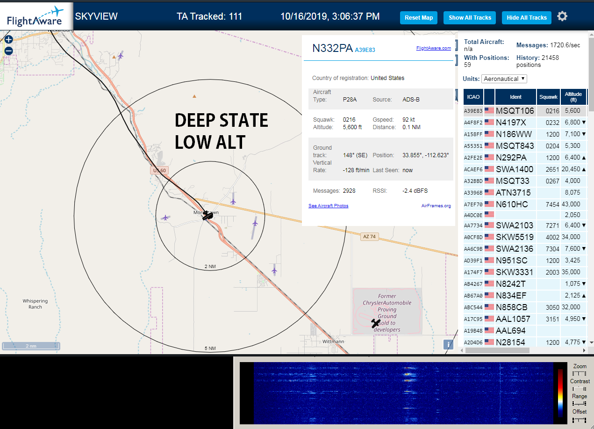
Task: Click US flag in MSQT106 row
Action: click(489, 111)
